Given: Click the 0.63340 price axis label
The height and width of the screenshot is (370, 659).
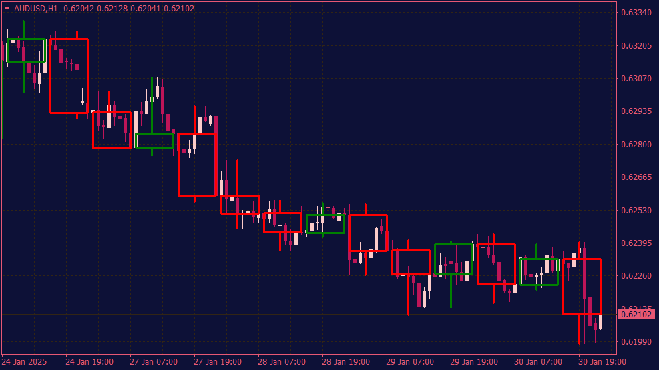Looking at the screenshot, I should tap(636, 13).
